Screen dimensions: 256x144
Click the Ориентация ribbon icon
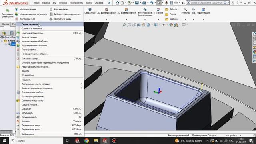pos(204,10)
